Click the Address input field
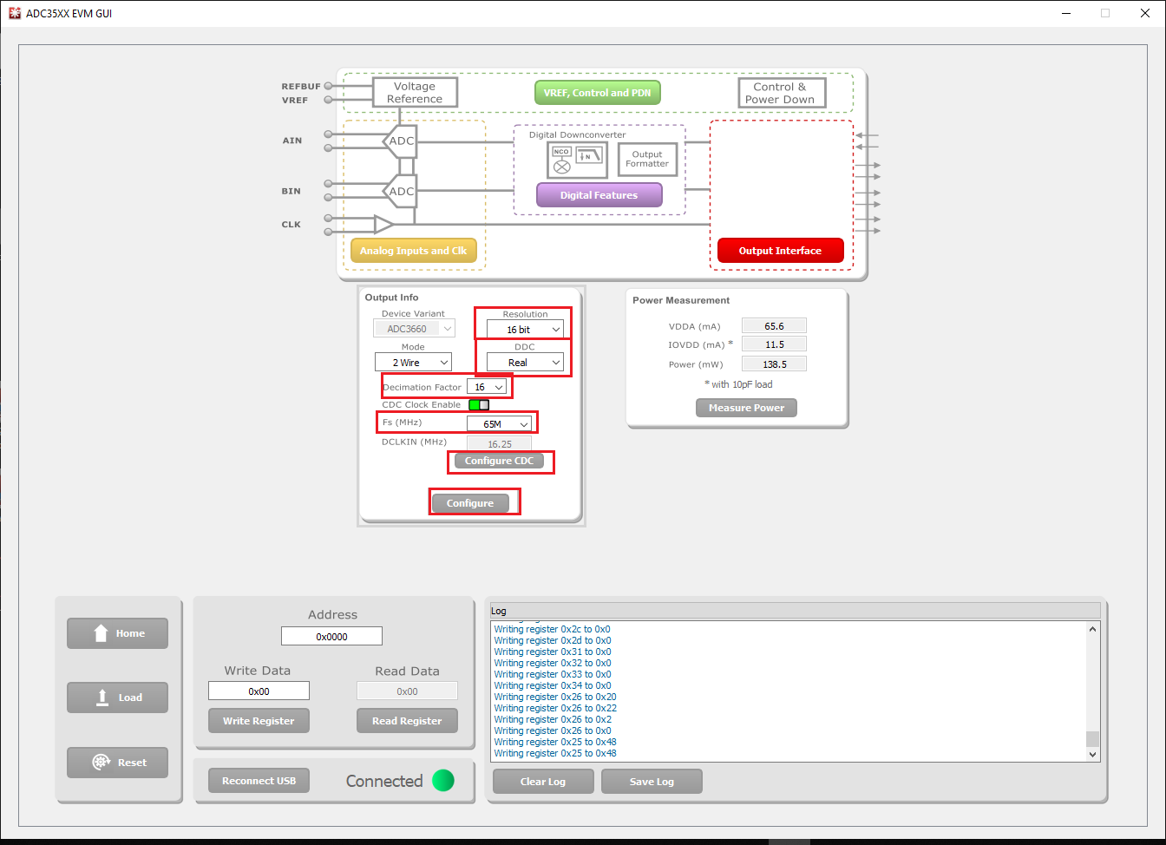 pos(331,637)
